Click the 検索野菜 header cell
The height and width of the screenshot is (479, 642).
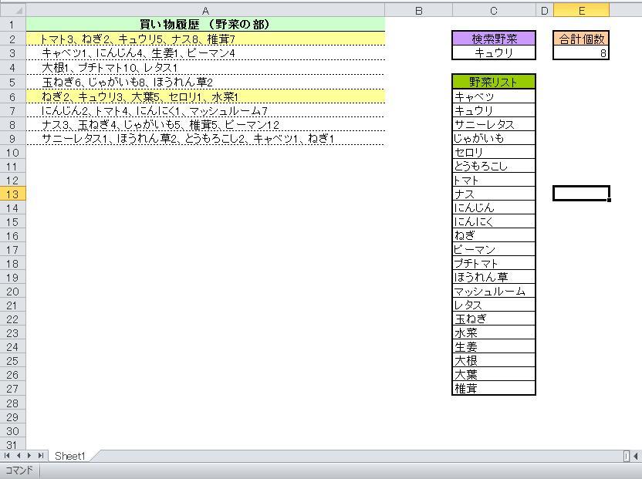pos(494,39)
